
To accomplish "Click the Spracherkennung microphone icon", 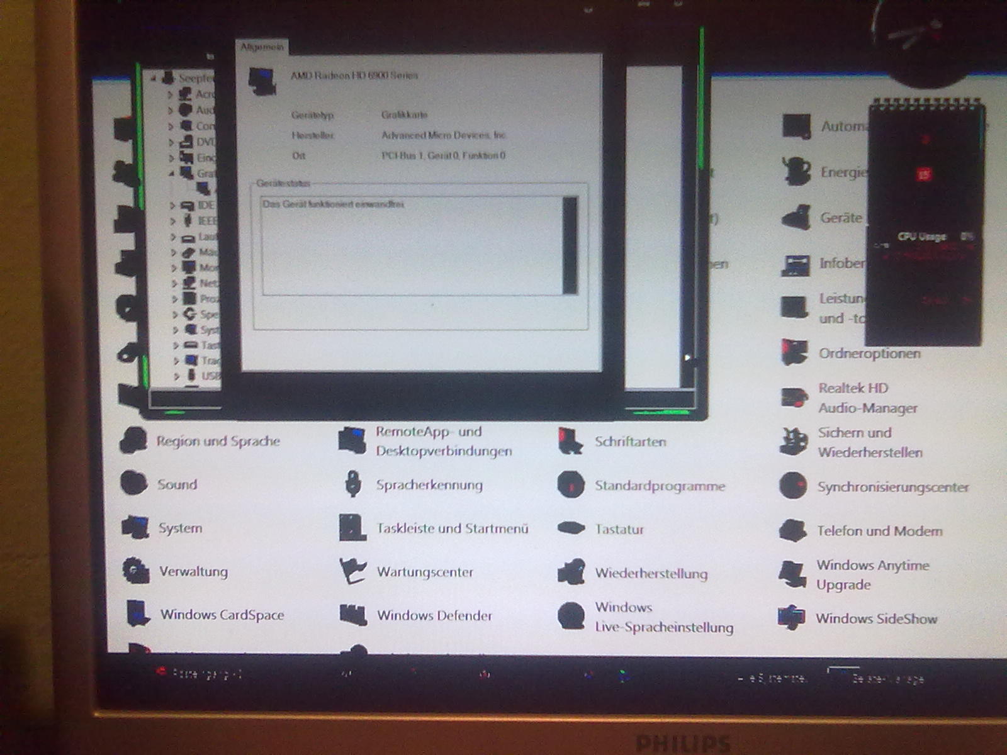I will coord(353,484).
